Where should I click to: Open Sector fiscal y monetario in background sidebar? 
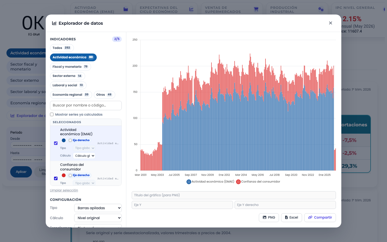[26, 67]
